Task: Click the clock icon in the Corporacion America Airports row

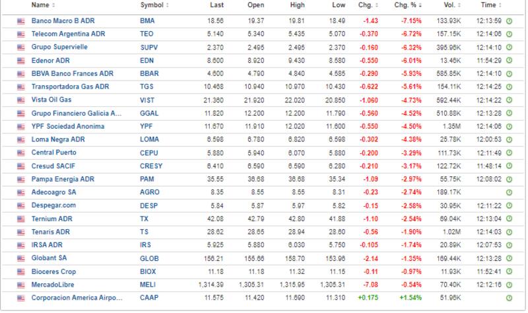Action: pos(509,298)
